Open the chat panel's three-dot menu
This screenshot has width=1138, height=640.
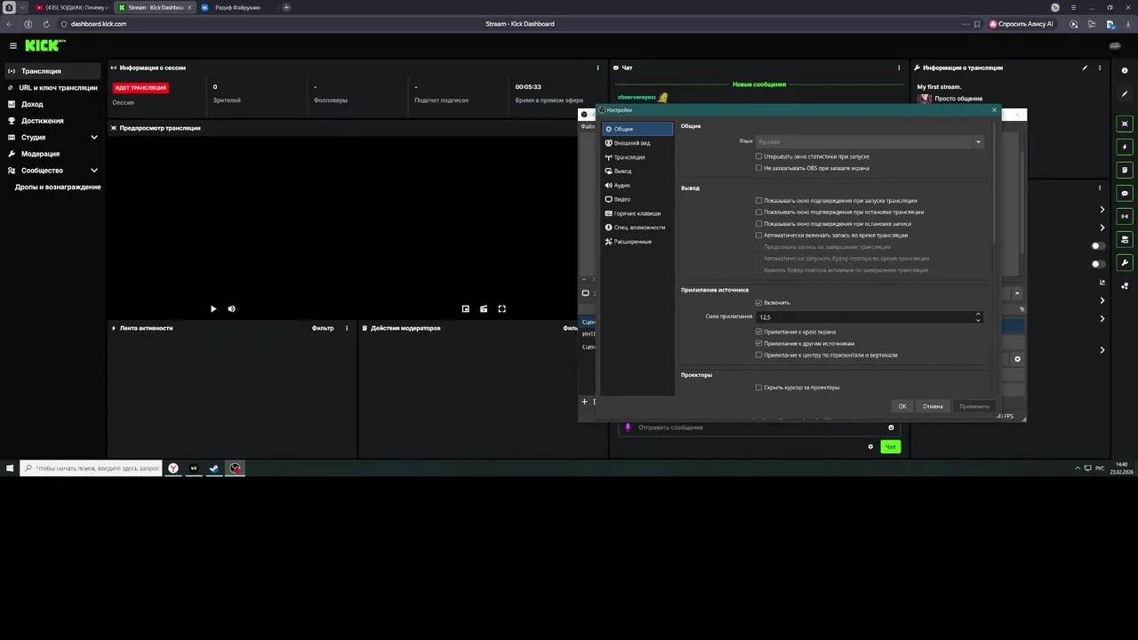click(899, 68)
